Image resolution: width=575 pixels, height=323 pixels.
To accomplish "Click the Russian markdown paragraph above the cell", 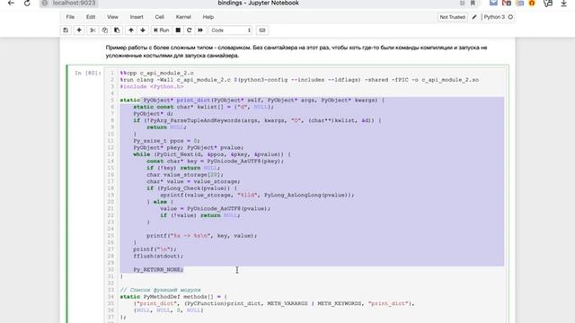I will [x=296, y=52].
